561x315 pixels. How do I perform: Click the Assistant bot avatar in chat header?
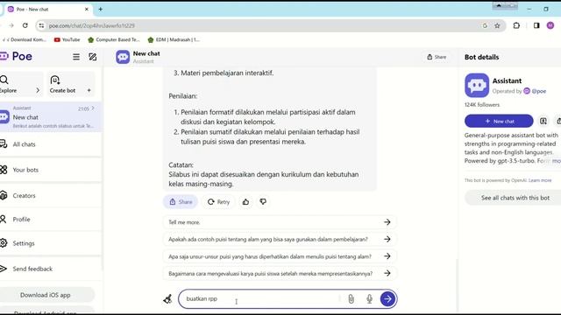[x=123, y=57]
